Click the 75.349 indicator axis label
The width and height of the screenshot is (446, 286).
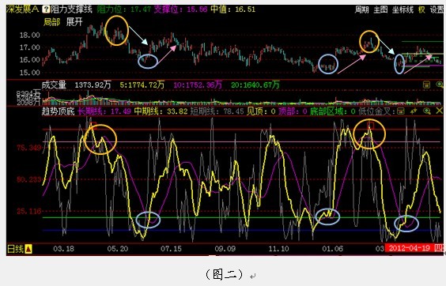tap(29, 148)
